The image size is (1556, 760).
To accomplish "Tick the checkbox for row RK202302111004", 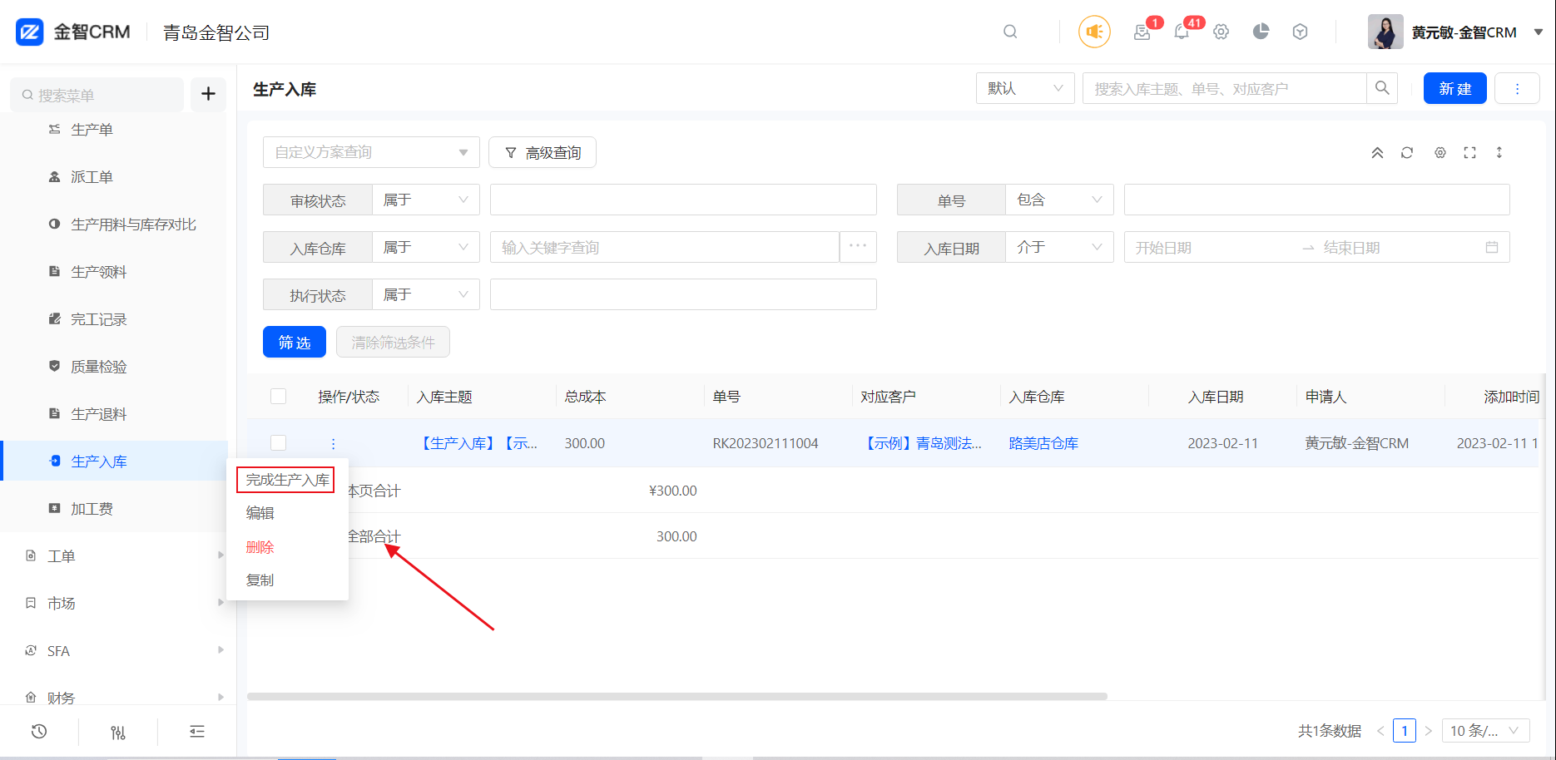I will coord(279,443).
